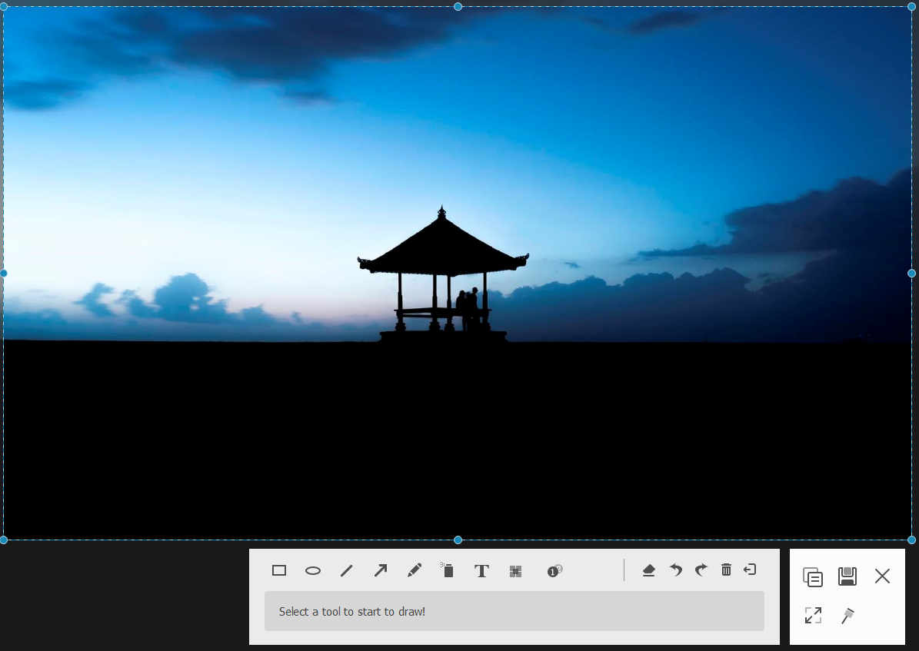Viewport: 919px width, 651px height.
Task: Select the Ellipse drawing tool
Action: (313, 570)
